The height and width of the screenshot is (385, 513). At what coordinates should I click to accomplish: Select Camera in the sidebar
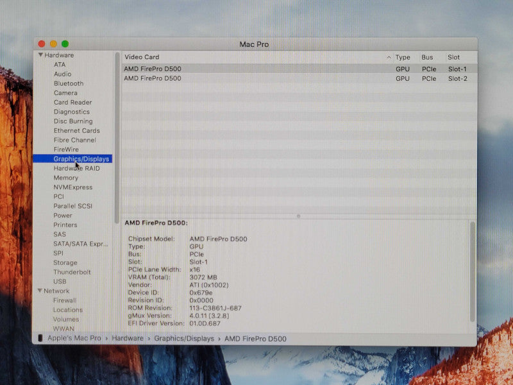[x=65, y=93]
